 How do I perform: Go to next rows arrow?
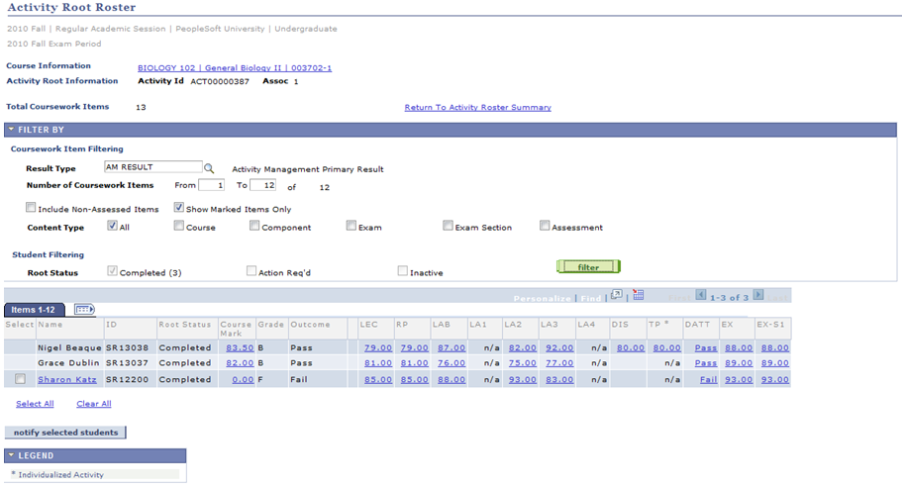758,295
